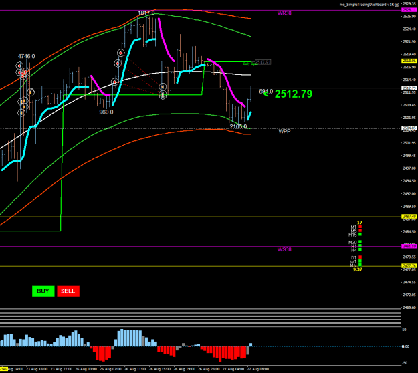418x373 pixels.
Task: Click the WR38 weekly resistance label
Action: click(284, 13)
